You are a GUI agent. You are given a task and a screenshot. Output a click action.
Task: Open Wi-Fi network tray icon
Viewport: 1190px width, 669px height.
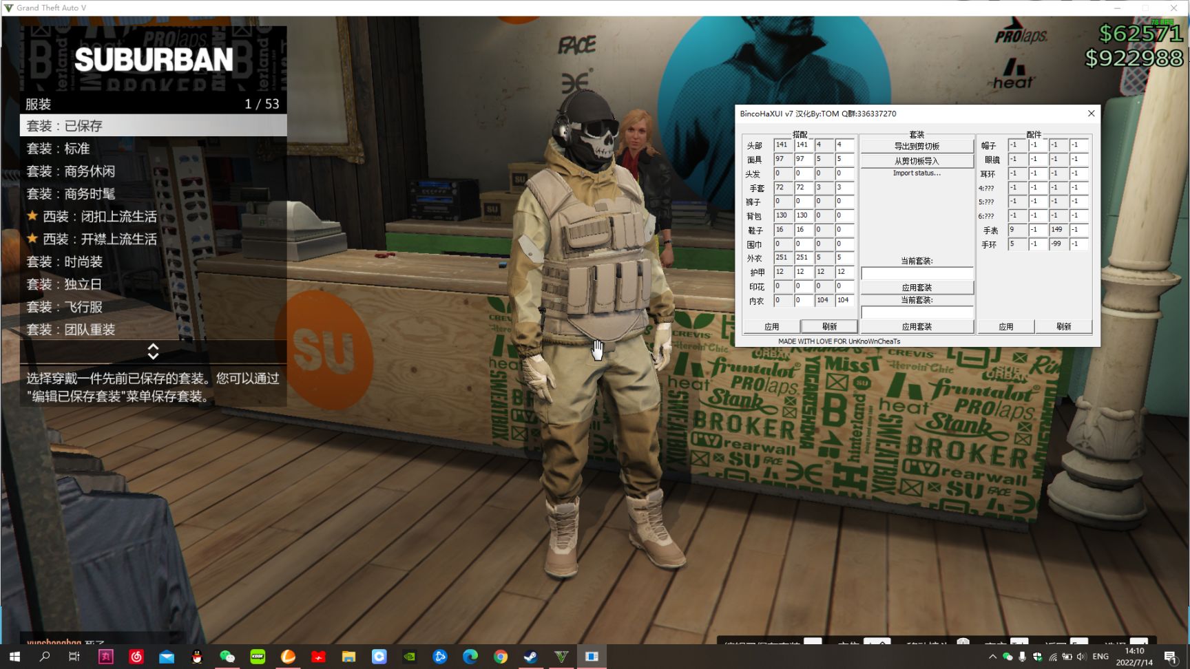[x=1053, y=657]
